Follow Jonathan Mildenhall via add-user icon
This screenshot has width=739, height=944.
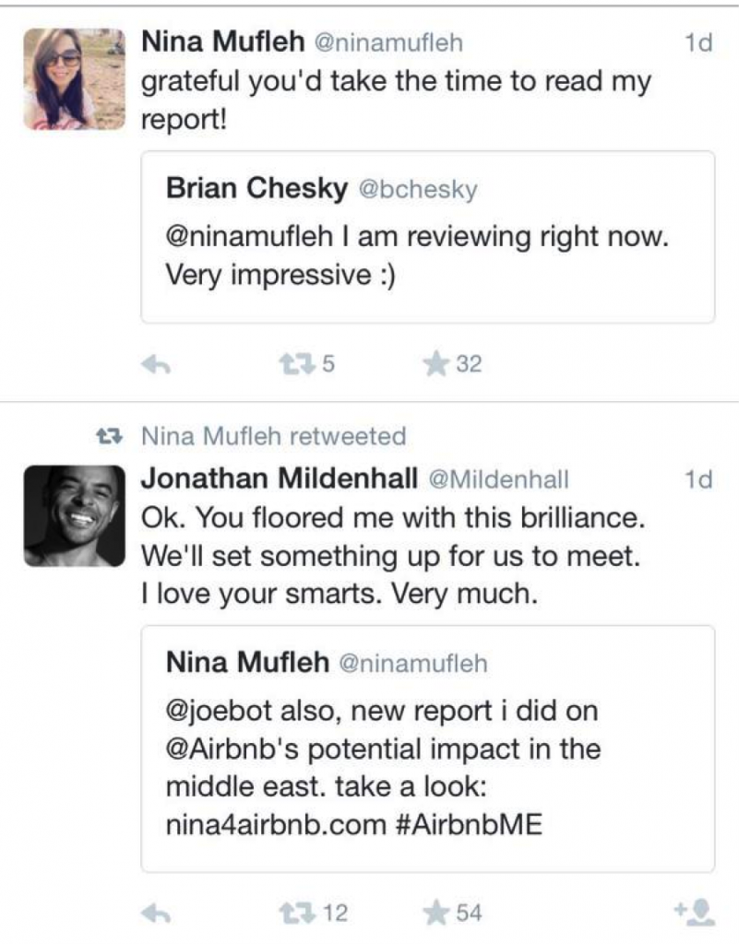tap(695, 912)
